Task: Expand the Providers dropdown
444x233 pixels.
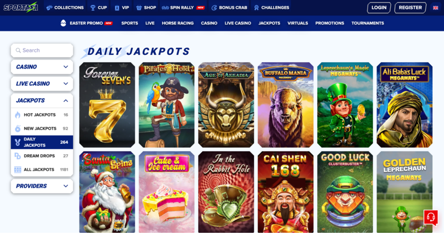Action: 42,186
